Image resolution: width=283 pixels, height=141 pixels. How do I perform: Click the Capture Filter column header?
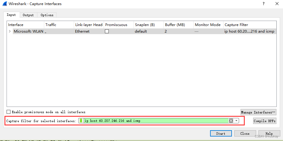[x=250, y=25]
